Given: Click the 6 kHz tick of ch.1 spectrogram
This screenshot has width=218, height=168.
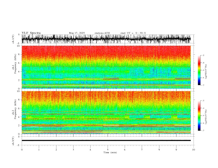Looking at the screenshot, I should (19, 63).
